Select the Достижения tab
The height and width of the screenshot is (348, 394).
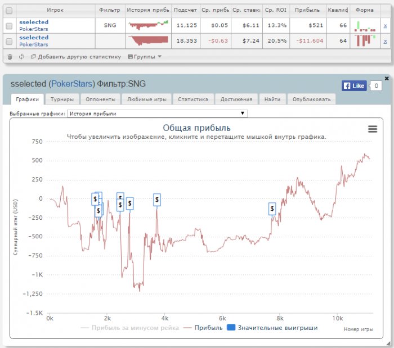236,100
